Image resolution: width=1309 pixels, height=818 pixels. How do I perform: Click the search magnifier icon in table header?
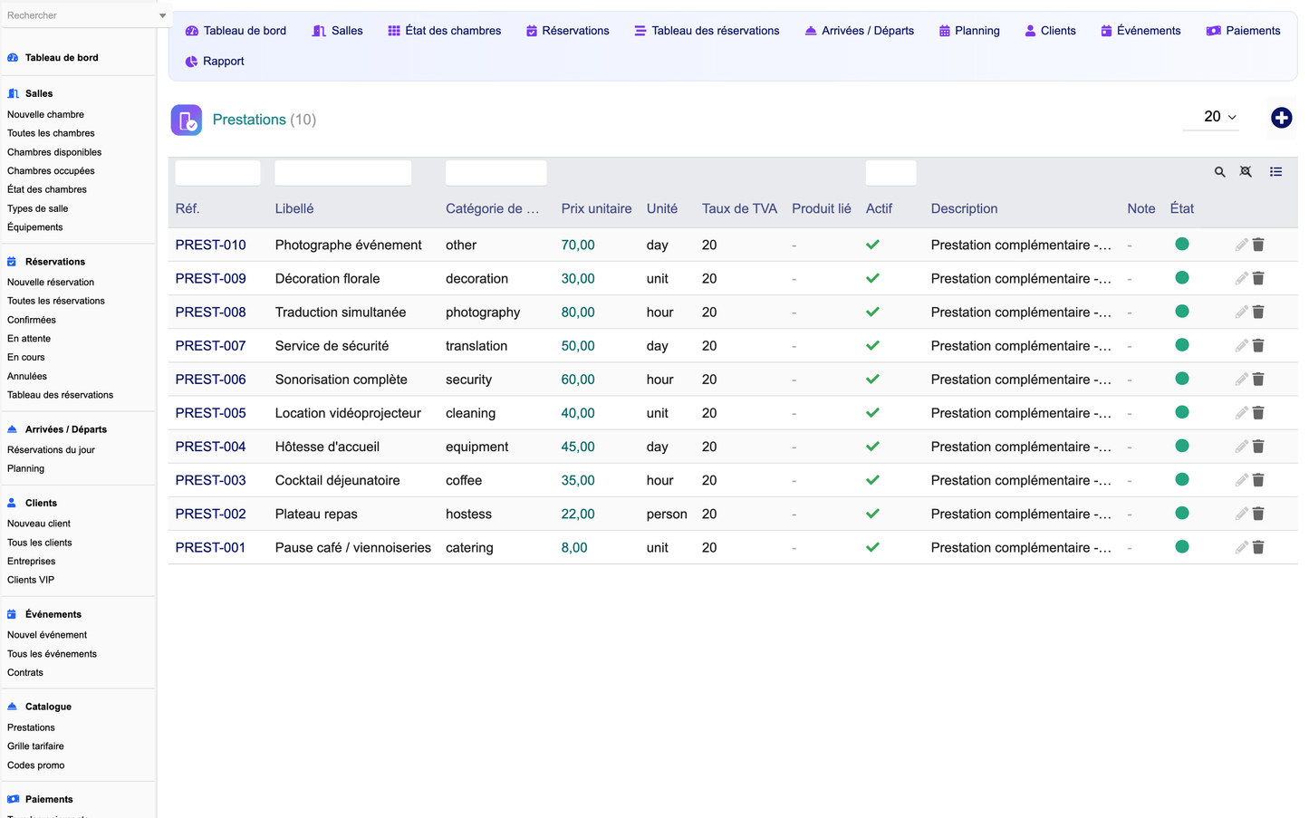(1220, 172)
